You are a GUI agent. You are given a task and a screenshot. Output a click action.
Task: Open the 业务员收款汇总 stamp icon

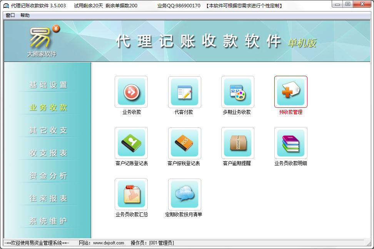(131, 194)
